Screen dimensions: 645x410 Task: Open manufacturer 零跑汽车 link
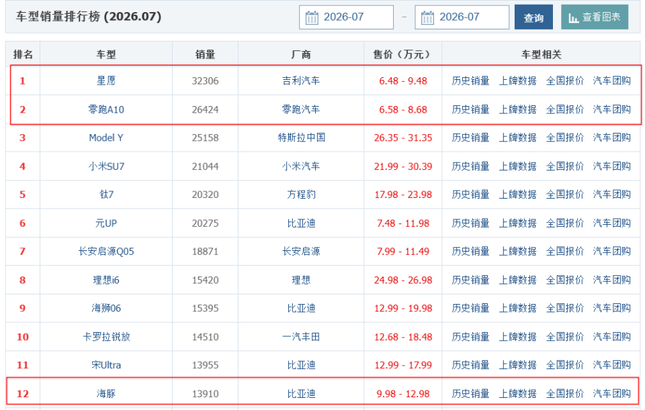point(301,109)
